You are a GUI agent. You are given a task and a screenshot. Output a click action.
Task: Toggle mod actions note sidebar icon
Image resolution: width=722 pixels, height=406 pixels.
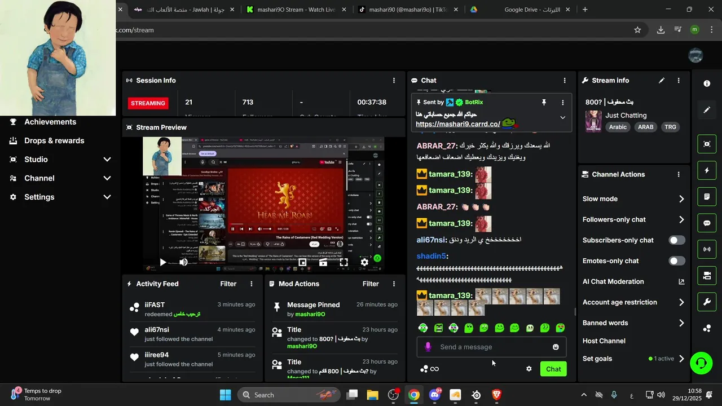coord(707,197)
